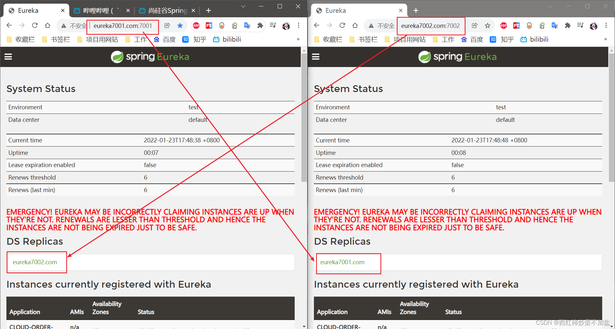The height and width of the screenshot is (329, 615).
Task: Open 项目用网站 bookmark folder in left browser
Action: click(x=98, y=39)
